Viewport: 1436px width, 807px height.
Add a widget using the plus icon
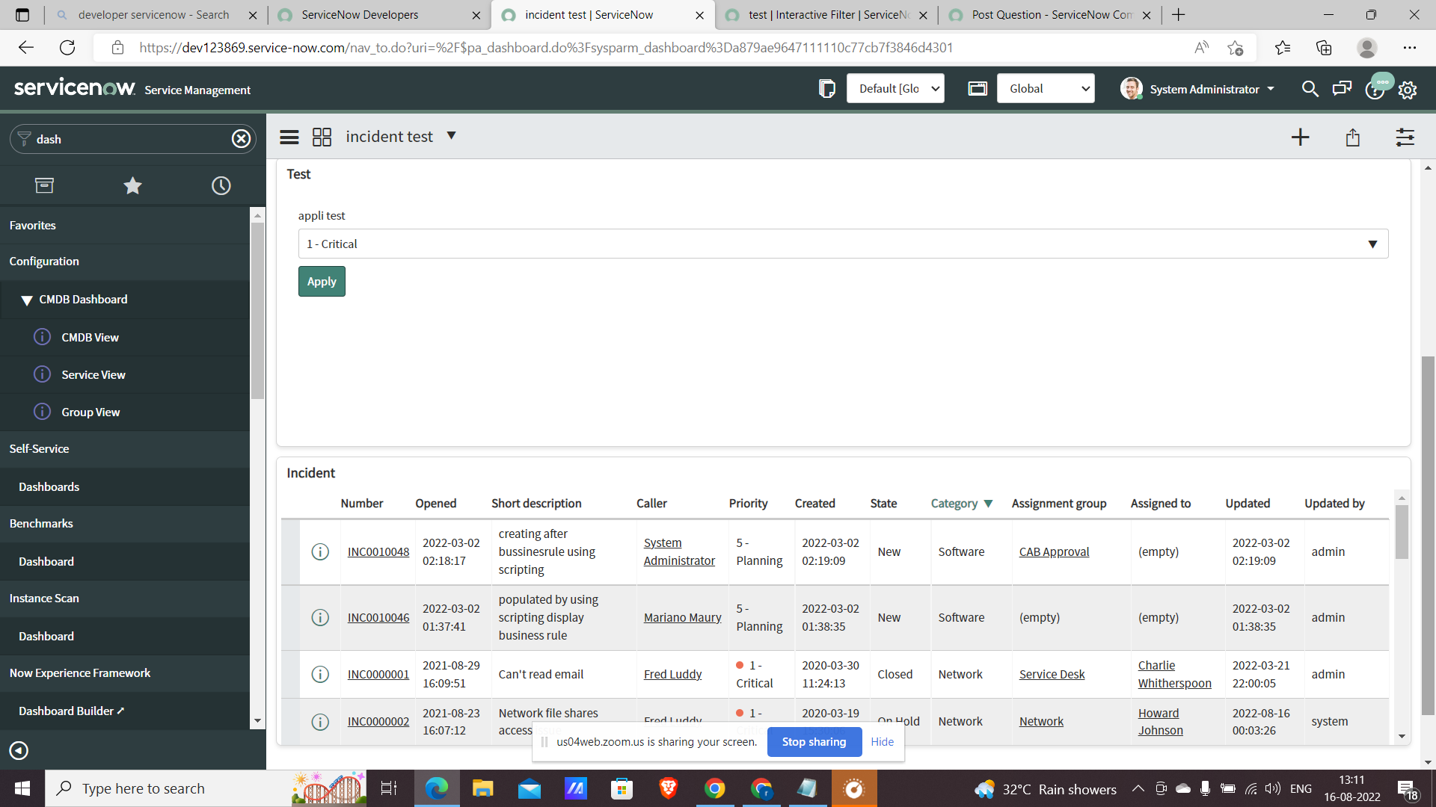pyautogui.click(x=1301, y=137)
